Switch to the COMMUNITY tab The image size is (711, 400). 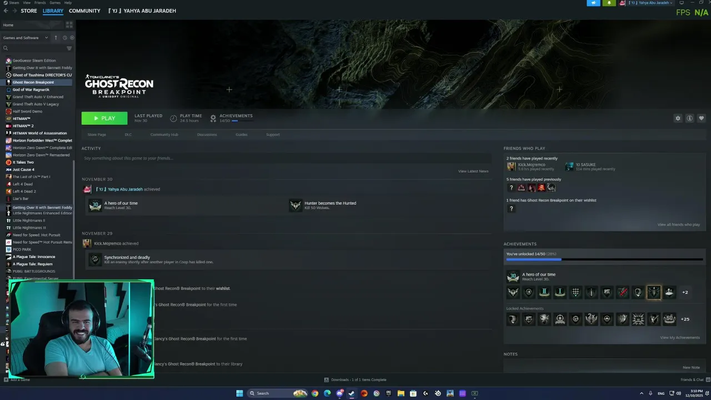click(x=84, y=11)
